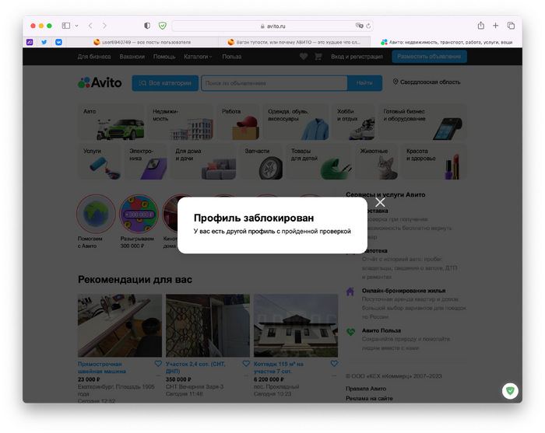Image resolution: width=545 pixels, height=433 pixels.
Task: Open the 'Правила Авито' footer link
Action: tap(366, 389)
